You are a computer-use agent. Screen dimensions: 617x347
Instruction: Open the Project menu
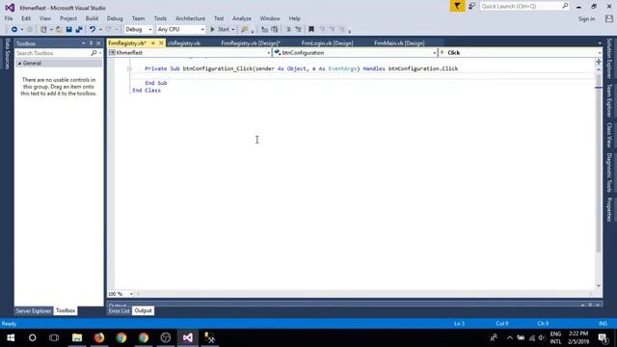[68, 18]
